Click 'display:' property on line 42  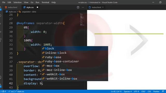pyautogui.click(x=31, y=83)
